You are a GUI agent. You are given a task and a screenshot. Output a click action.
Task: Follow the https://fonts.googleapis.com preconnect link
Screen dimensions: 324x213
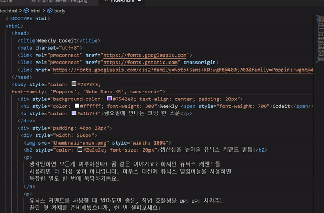pos(145,56)
